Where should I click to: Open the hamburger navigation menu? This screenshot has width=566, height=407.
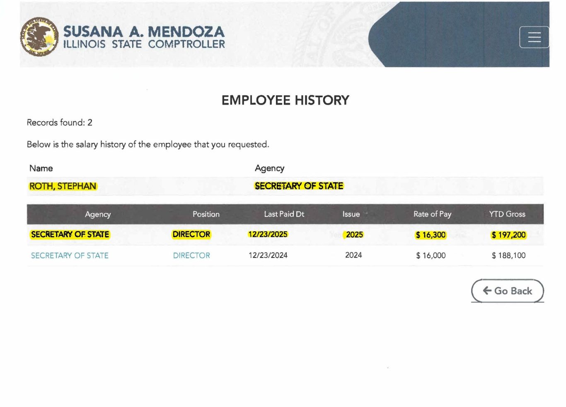point(534,37)
